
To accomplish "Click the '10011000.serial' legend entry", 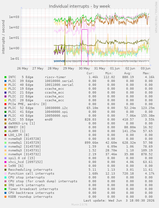I will pyautogui.click(x=59, y=85).
